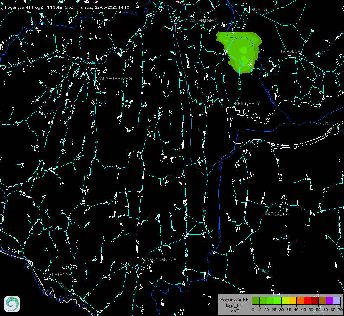Click the SÜMEG town label
This screenshot has width=344, height=316.
(x=259, y=9)
